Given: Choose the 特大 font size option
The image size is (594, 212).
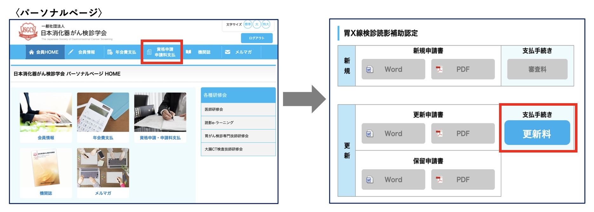Looking at the screenshot, I should pos(266,24).
